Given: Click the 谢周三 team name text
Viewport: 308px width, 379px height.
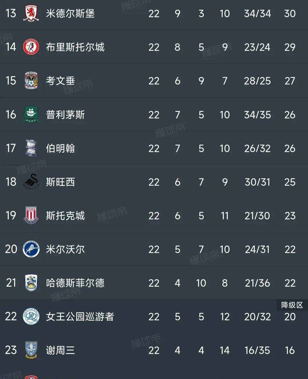Looking at the screenshot, I should (x=60, y=350).
